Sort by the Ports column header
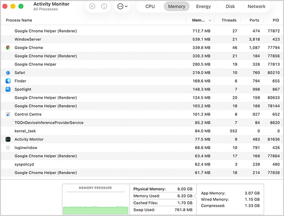Image resolution: width=284 pixels, height=216 pixels. tap(254, 20)
